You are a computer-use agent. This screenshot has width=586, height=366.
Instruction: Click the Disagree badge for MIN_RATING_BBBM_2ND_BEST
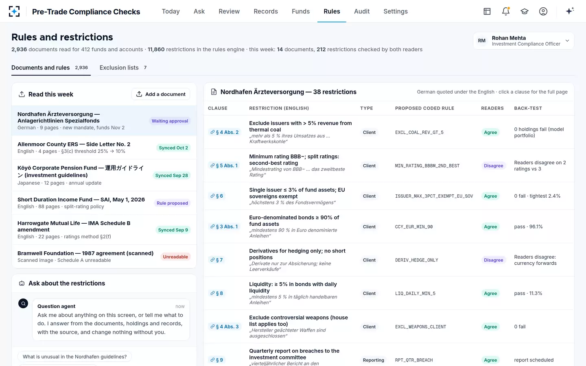tap(493, 166)
